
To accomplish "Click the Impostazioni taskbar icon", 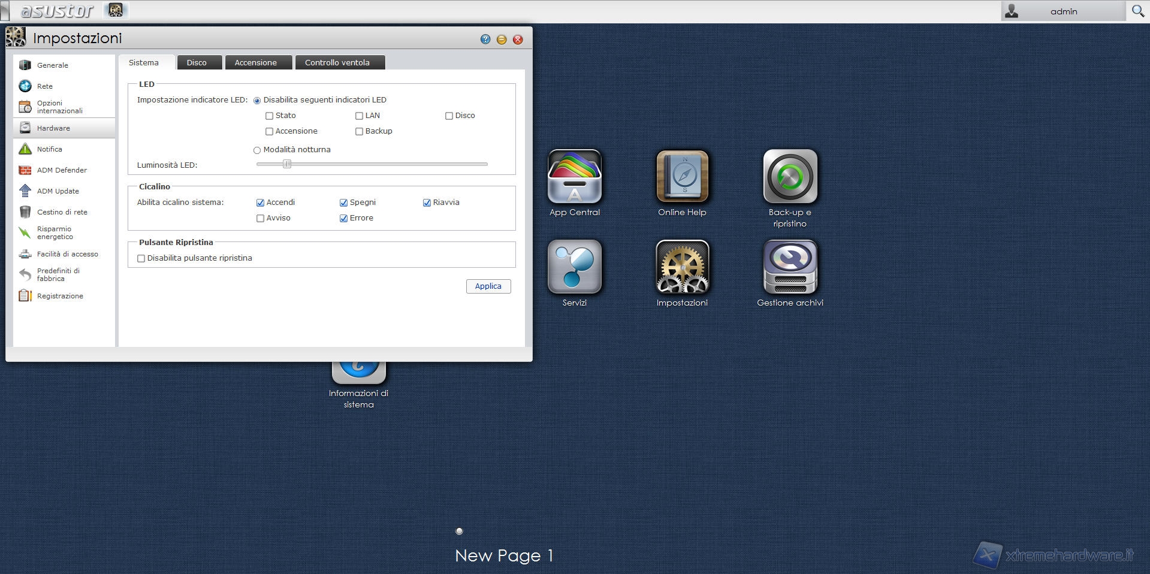I will (116, 10).
